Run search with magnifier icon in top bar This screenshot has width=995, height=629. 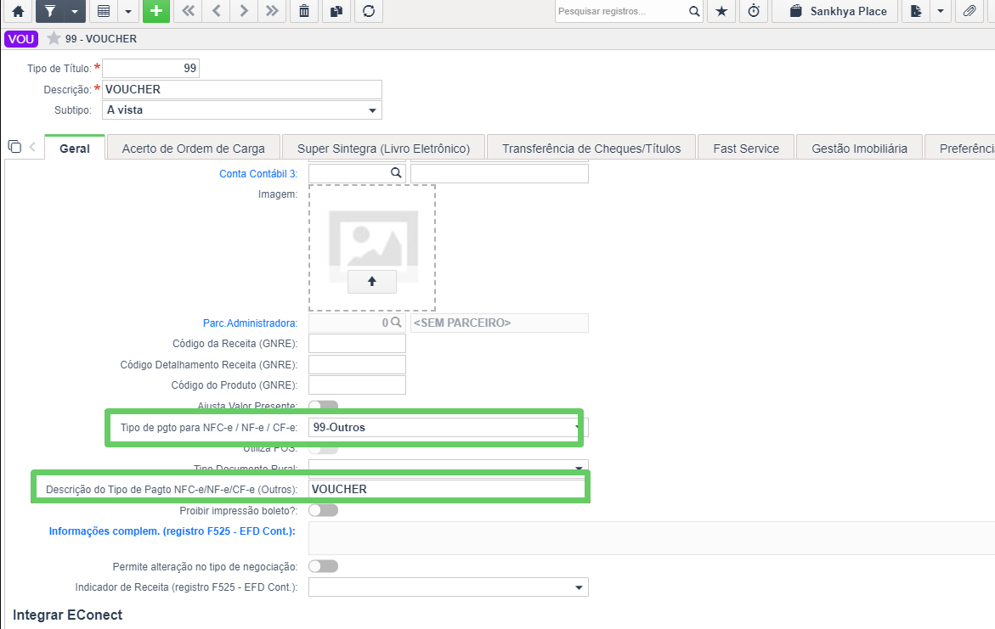coord(694,11)
